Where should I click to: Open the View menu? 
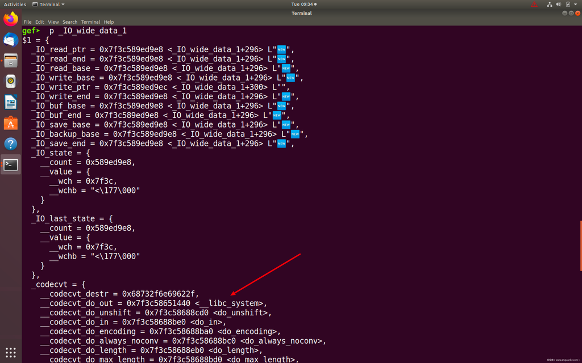coord(53,22)
